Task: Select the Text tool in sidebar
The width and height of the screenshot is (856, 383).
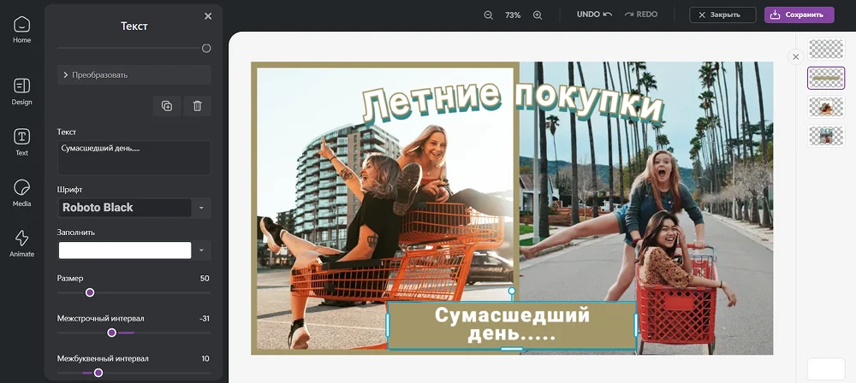Action: click(x=21, y=142)
